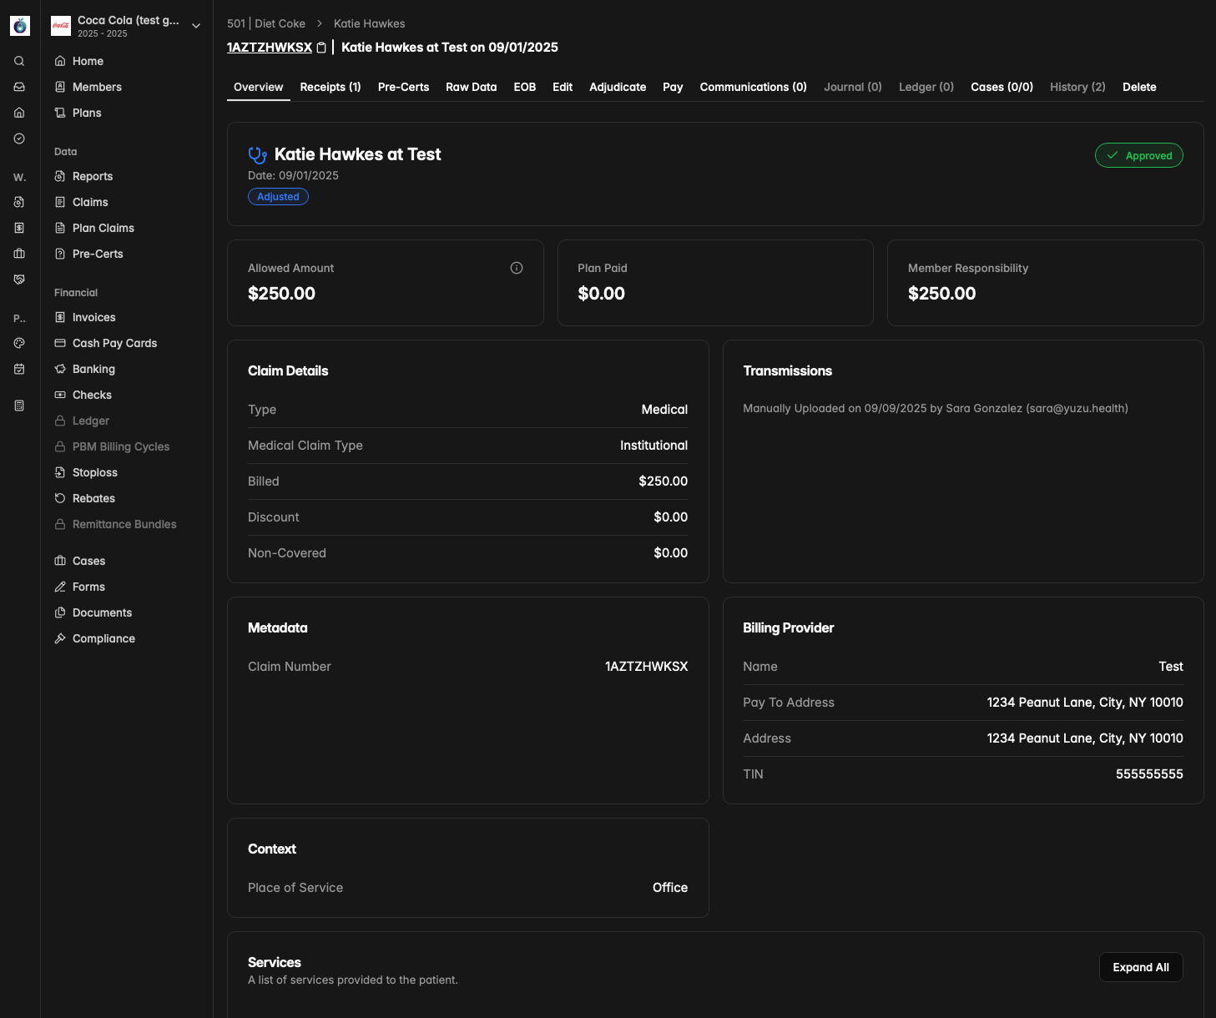
Task: Click the 'Institutional' Medical Claim Type value
Action: [x=653, y=446]
